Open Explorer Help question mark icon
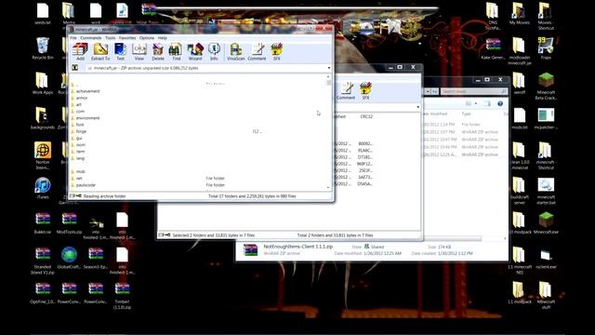This screenshot has width=595, height=335. (500, 103)
